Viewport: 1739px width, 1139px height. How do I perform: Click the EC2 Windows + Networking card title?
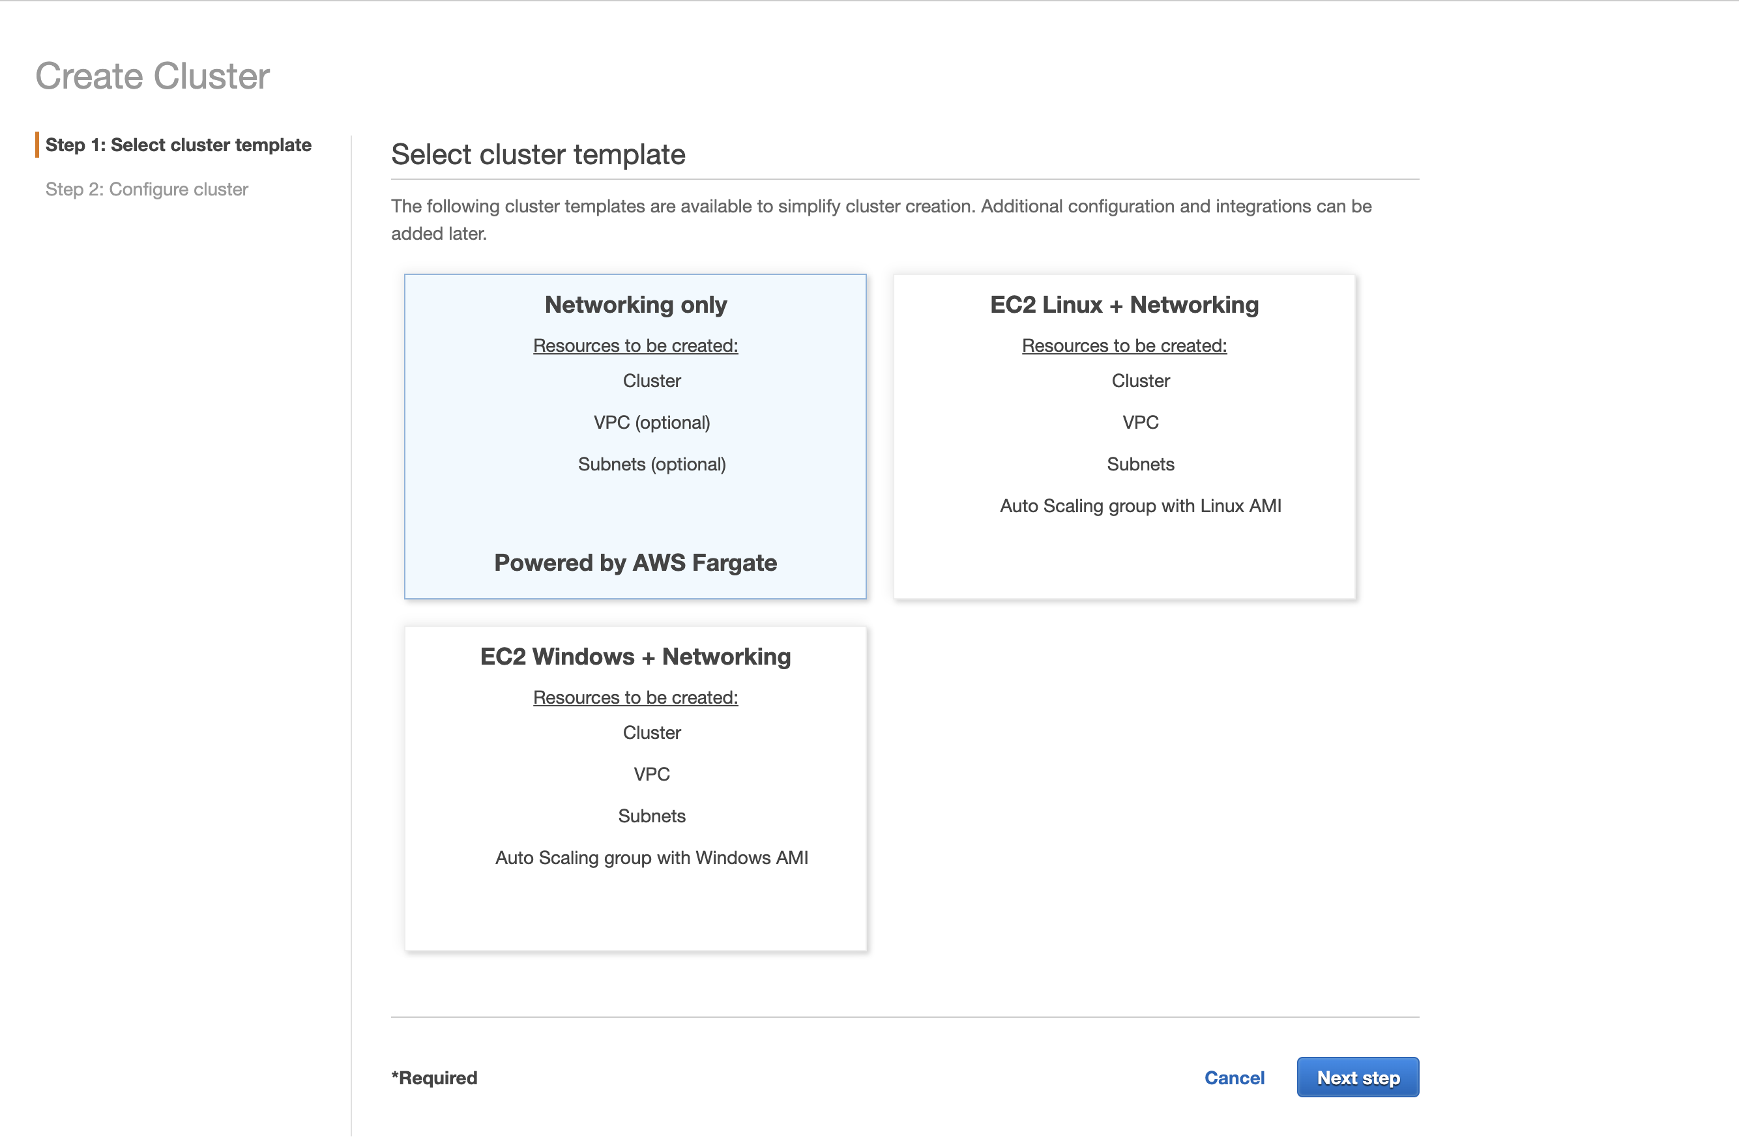click(635, 656)
